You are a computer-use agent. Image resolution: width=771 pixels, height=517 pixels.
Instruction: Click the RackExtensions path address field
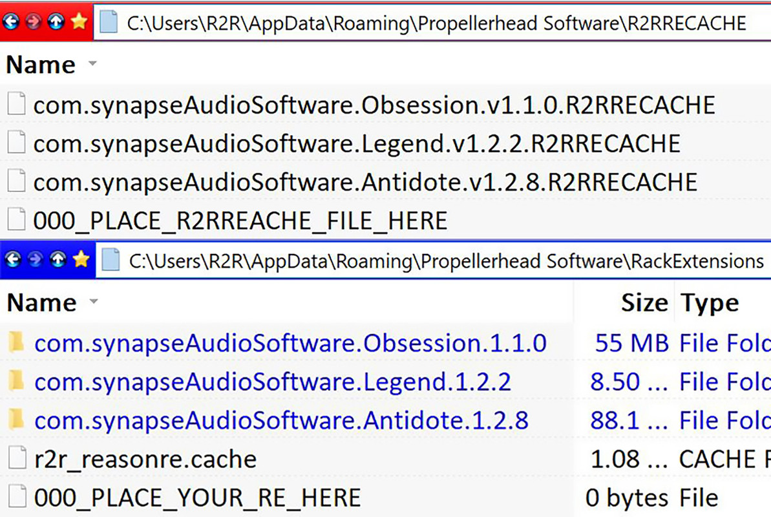pos(433,260)
